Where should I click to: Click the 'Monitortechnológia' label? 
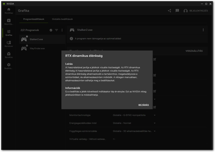80,115
